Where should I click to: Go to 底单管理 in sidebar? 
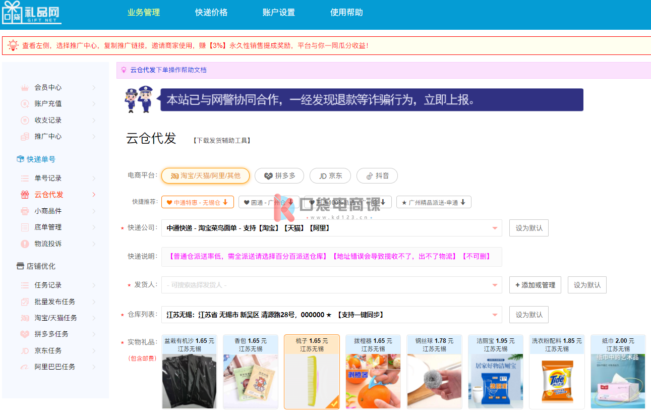(x=48, y=227)
